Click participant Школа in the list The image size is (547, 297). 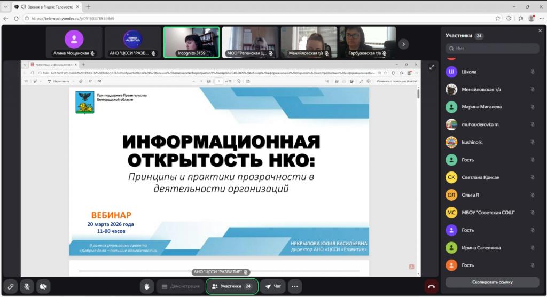pyautogui.click(x=491, y=72)
